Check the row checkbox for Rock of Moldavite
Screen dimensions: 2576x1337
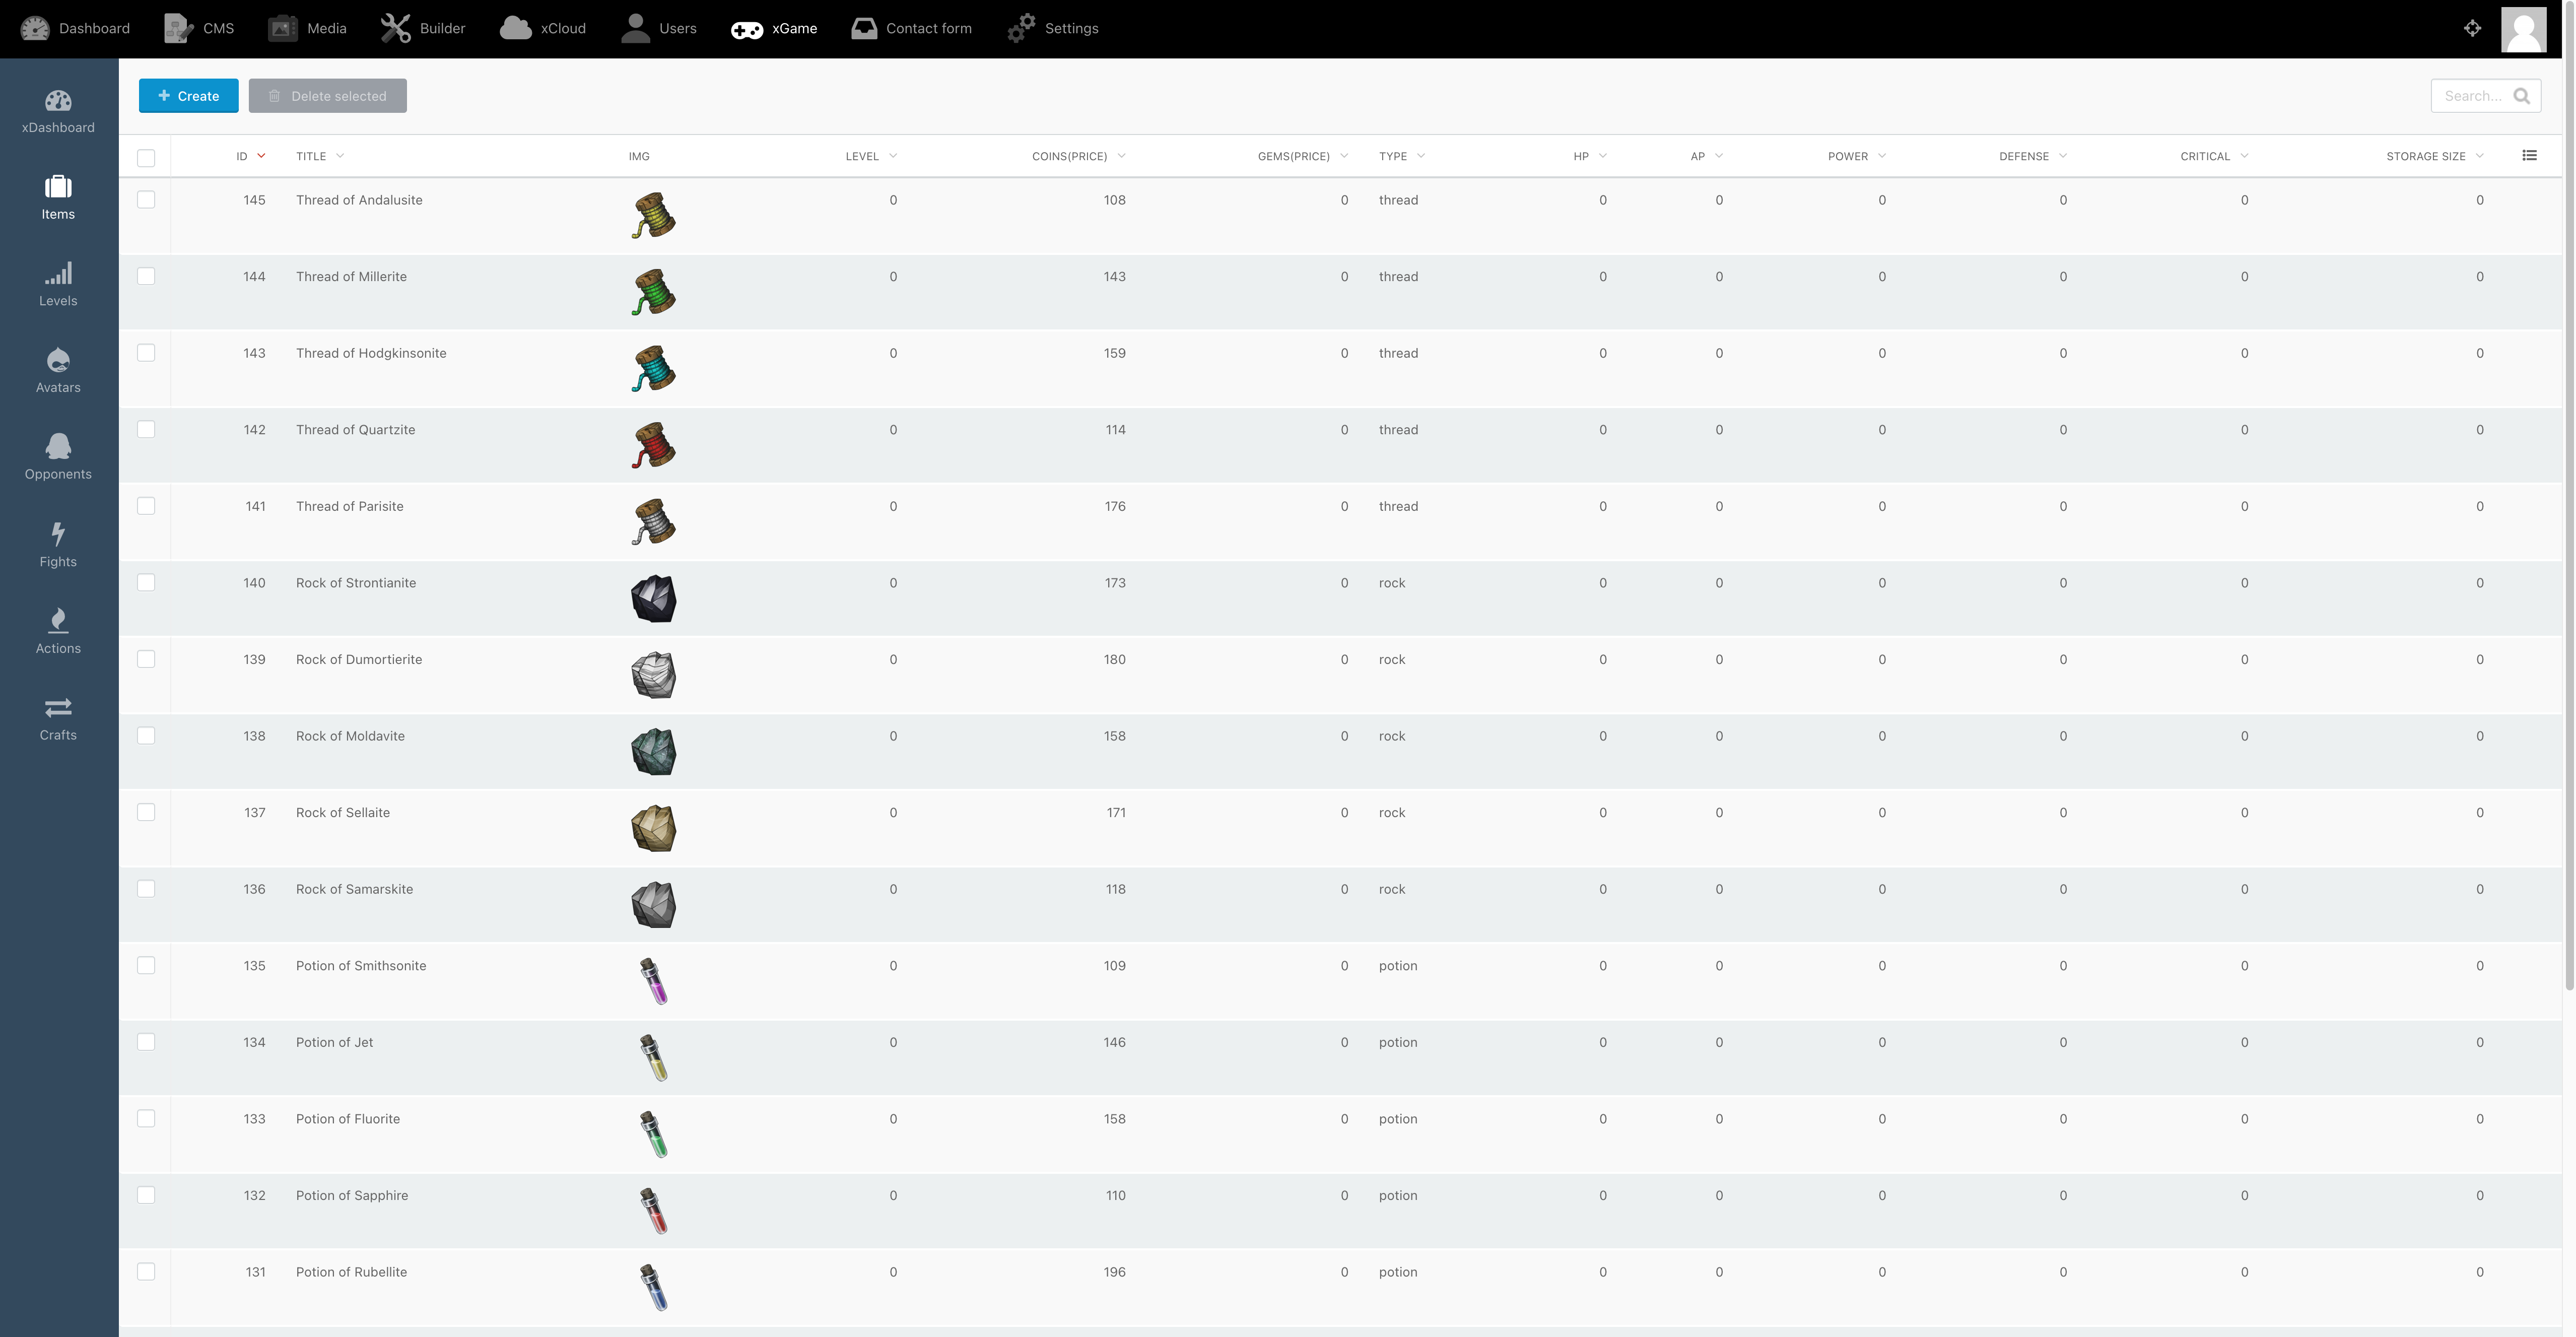pos(146,735)
